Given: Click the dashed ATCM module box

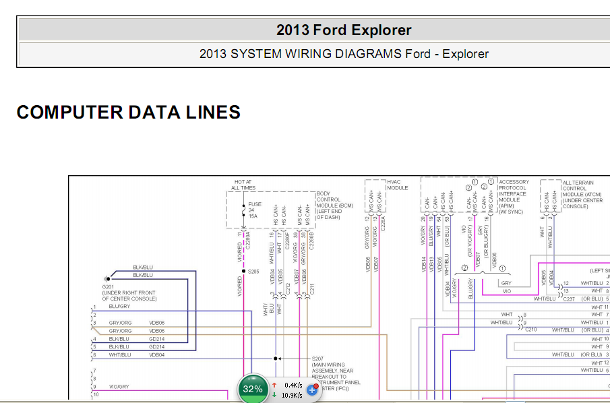Looking at the screenshot, I should point(551,196).
